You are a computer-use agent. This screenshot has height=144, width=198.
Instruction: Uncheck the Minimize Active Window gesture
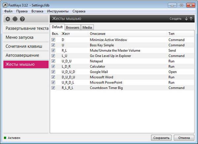pos(53,40)
